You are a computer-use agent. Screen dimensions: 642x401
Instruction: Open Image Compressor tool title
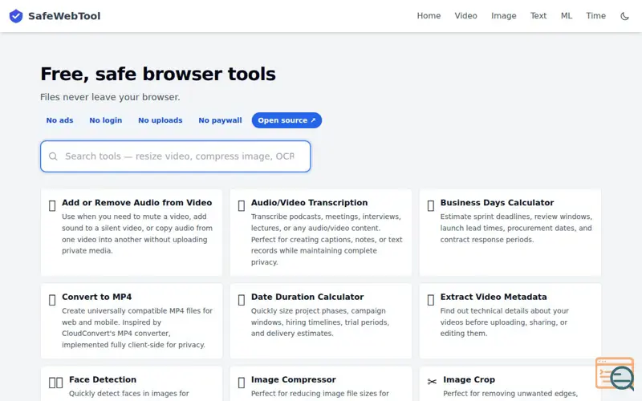point(294,379)
